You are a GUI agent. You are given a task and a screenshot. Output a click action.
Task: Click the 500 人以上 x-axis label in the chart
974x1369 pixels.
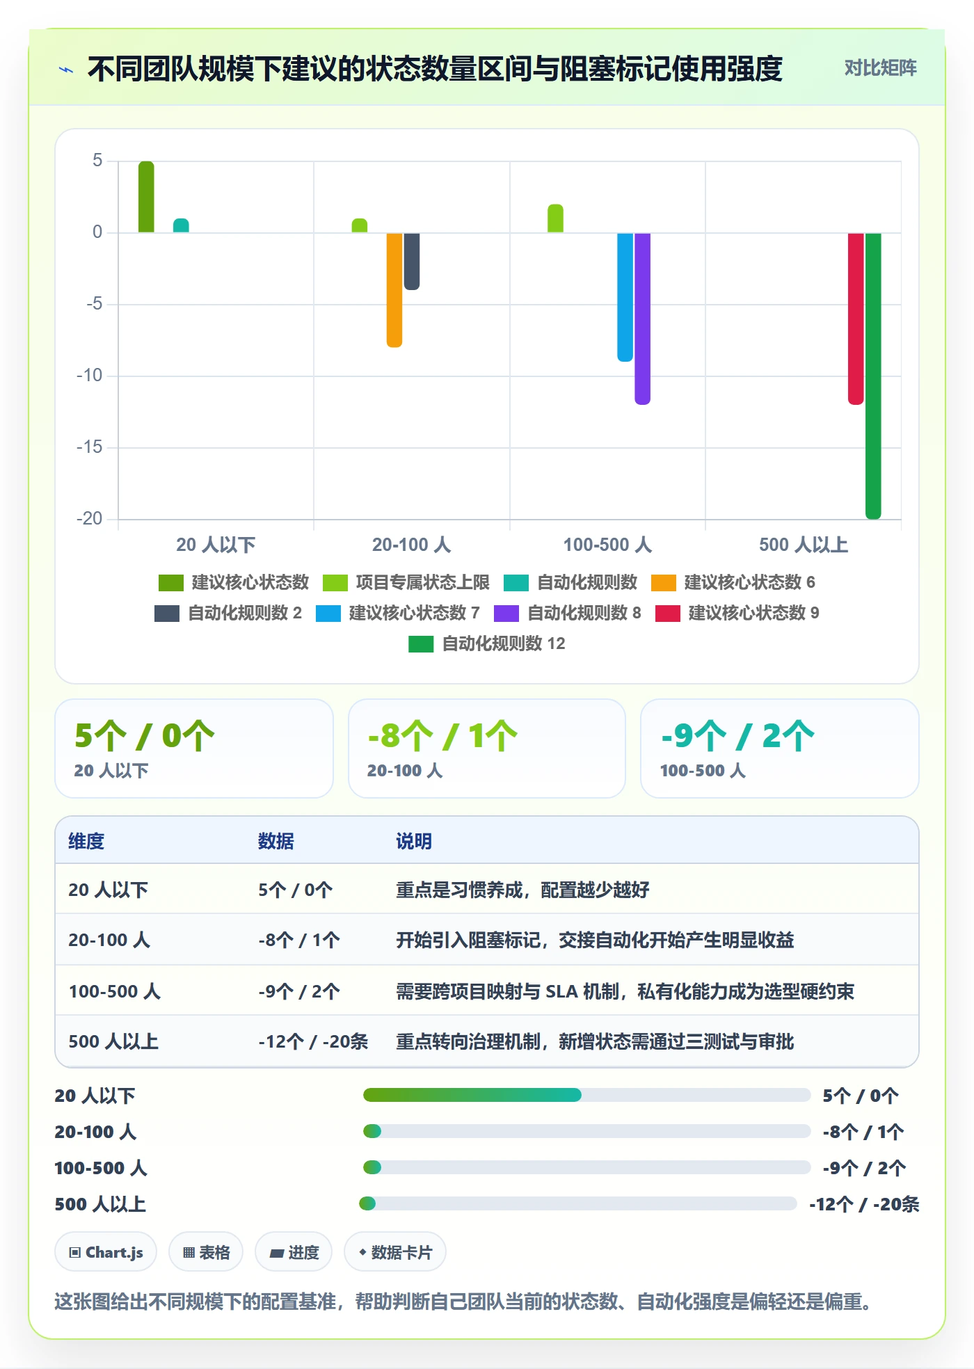[804, 545]
